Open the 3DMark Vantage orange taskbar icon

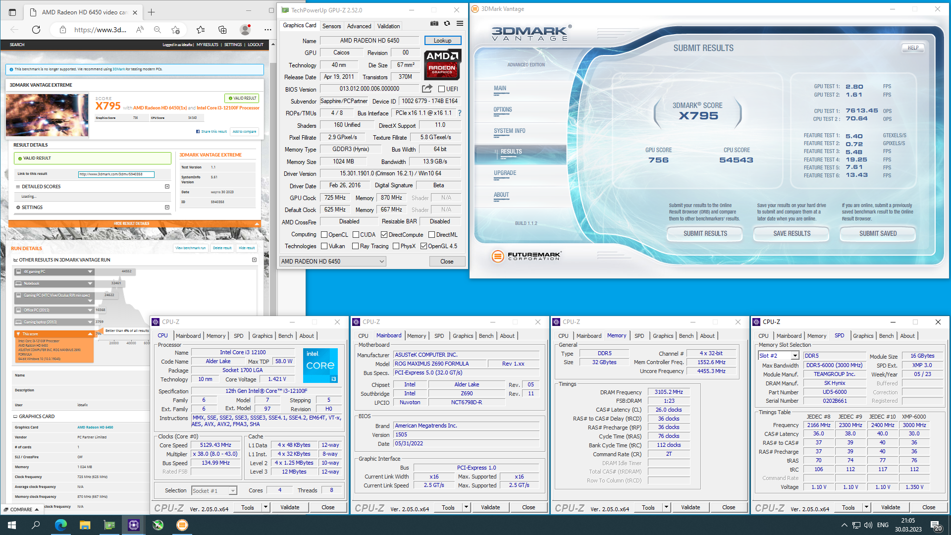point(182,525)
